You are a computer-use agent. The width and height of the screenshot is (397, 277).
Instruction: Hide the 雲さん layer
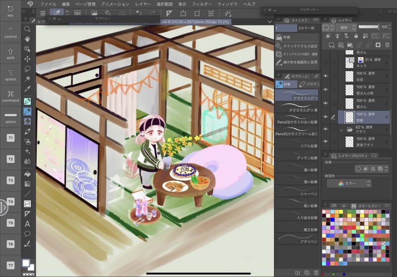(x=326, y=103)
